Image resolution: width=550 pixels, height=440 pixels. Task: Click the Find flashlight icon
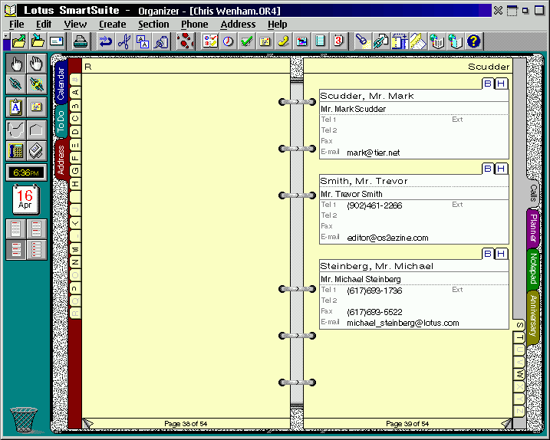click(363, 41)
